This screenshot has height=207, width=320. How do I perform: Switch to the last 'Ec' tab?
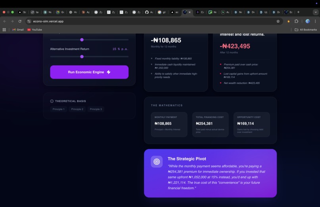(x=289, y=12)
